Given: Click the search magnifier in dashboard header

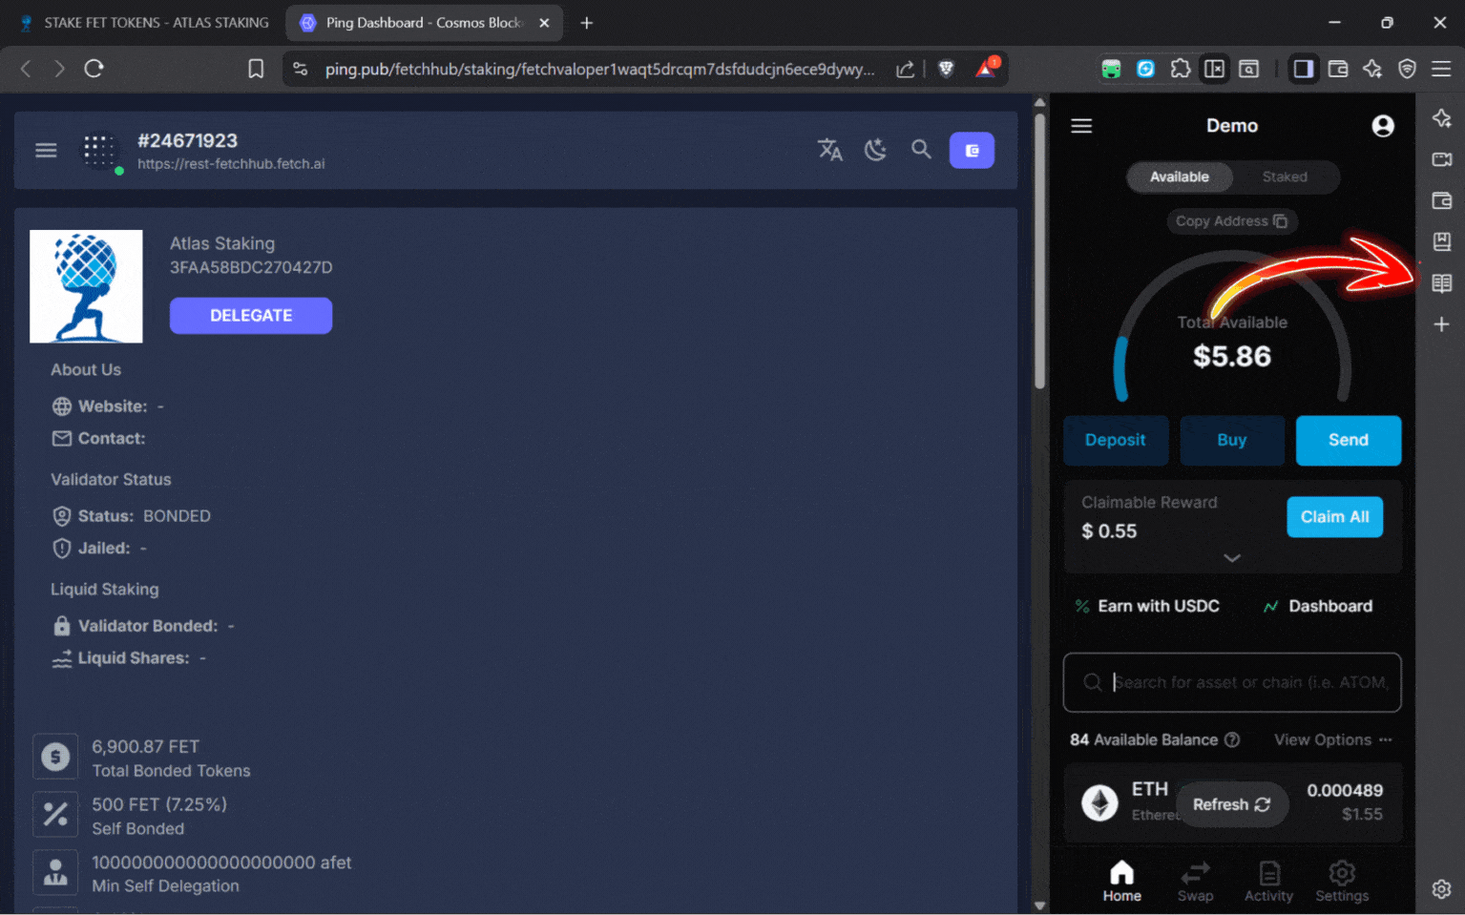Looking at the screenshot, I should pos(921,150).
